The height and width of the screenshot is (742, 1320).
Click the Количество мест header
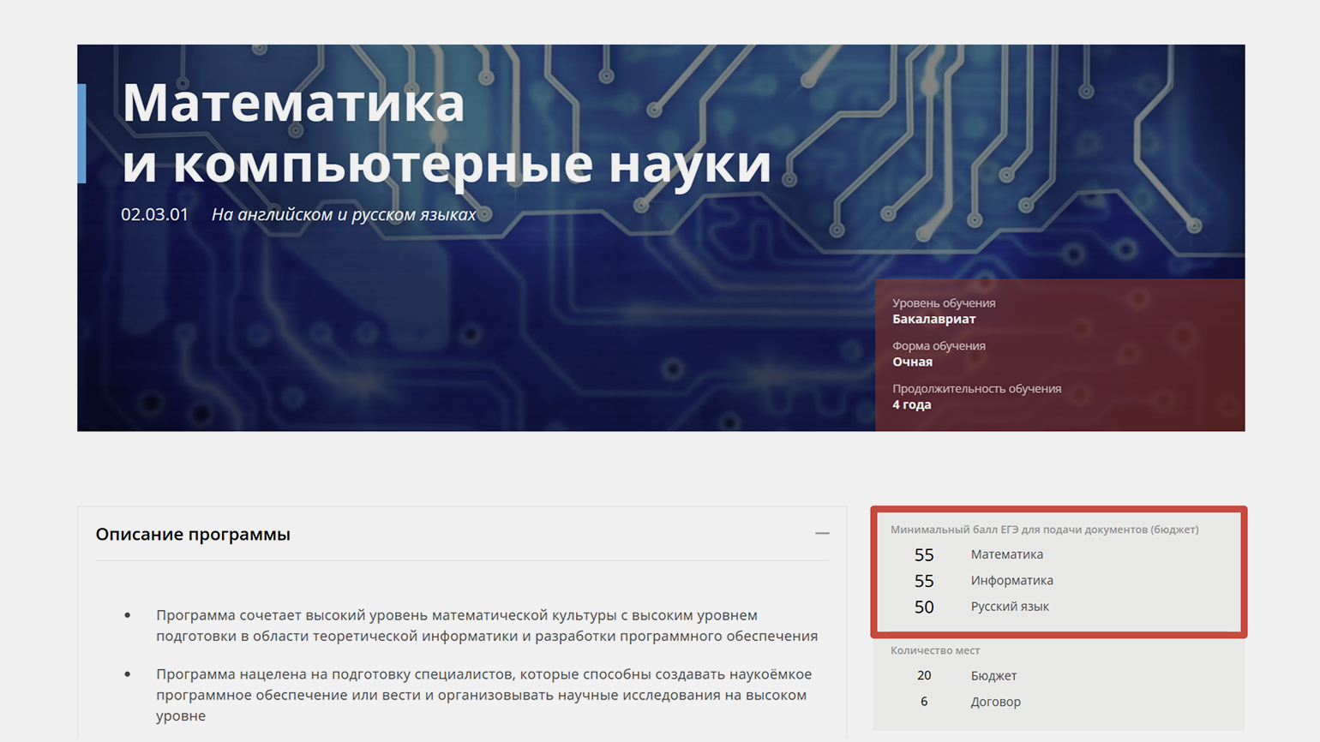[x=934, y=650]
